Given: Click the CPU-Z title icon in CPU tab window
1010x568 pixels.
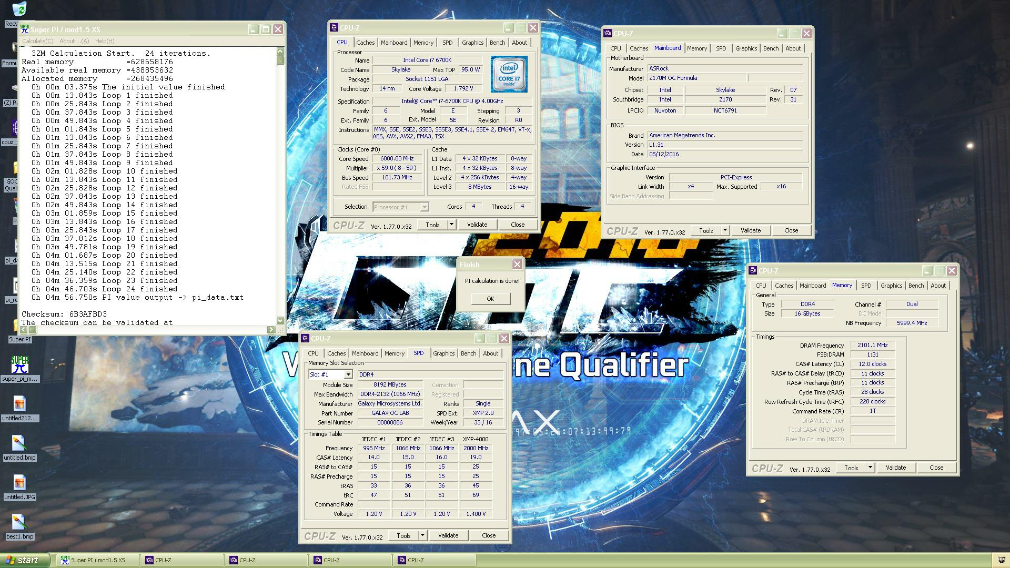Looking at the screenshot, I should click(x=334, y=28).
